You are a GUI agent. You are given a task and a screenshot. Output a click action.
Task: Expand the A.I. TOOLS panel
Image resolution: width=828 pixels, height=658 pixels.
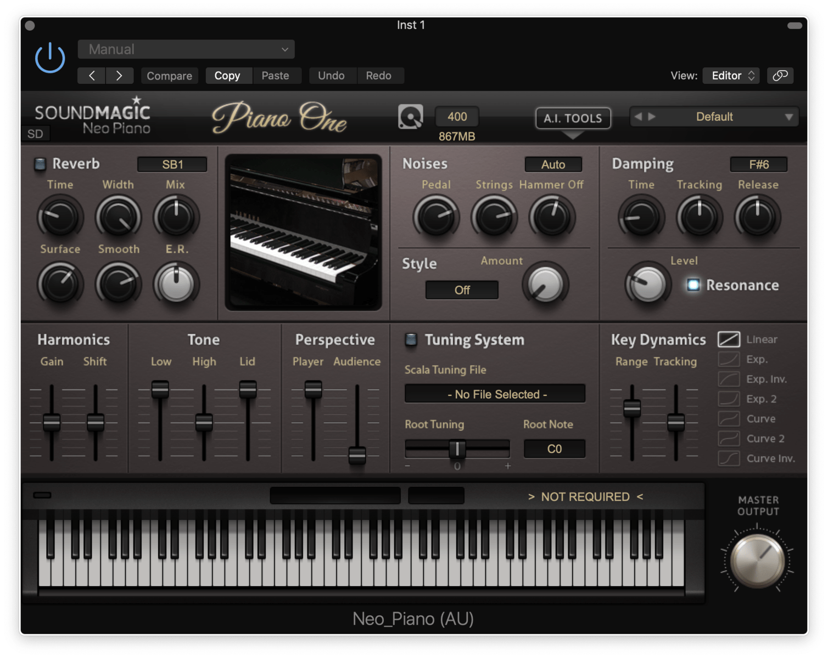pyautogui.click(x=573, y=118)
